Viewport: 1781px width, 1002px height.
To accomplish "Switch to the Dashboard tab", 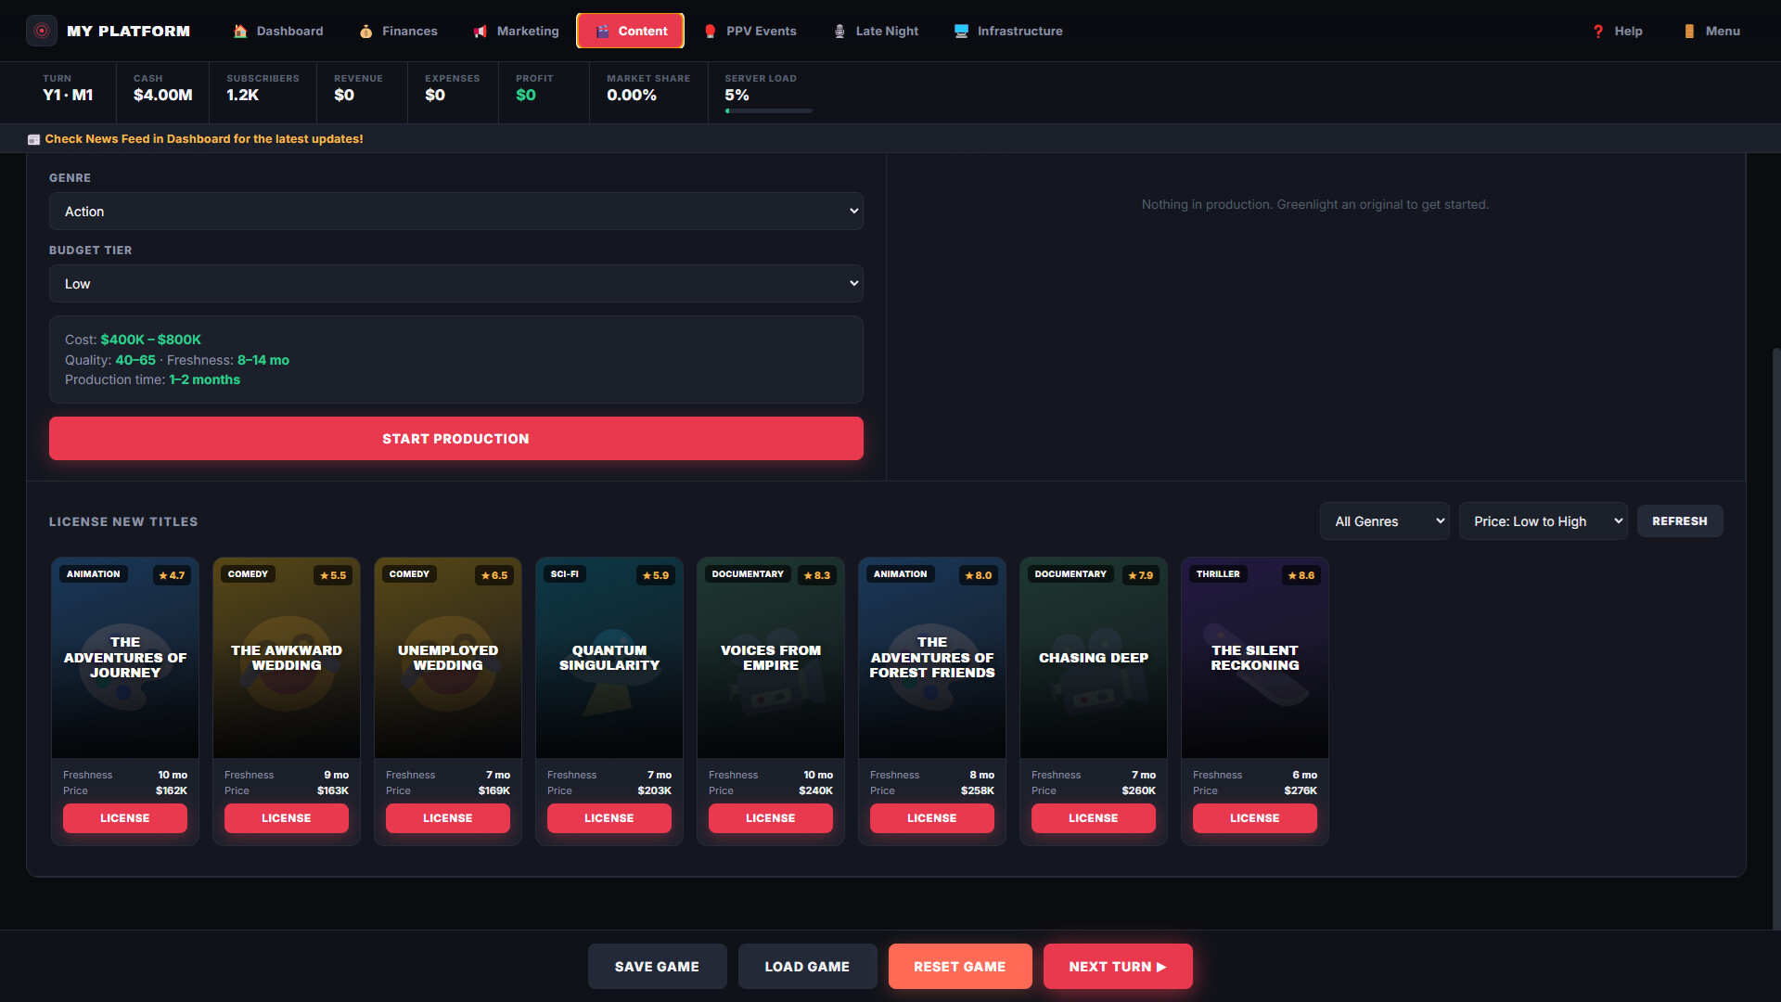I will point(278,31).
